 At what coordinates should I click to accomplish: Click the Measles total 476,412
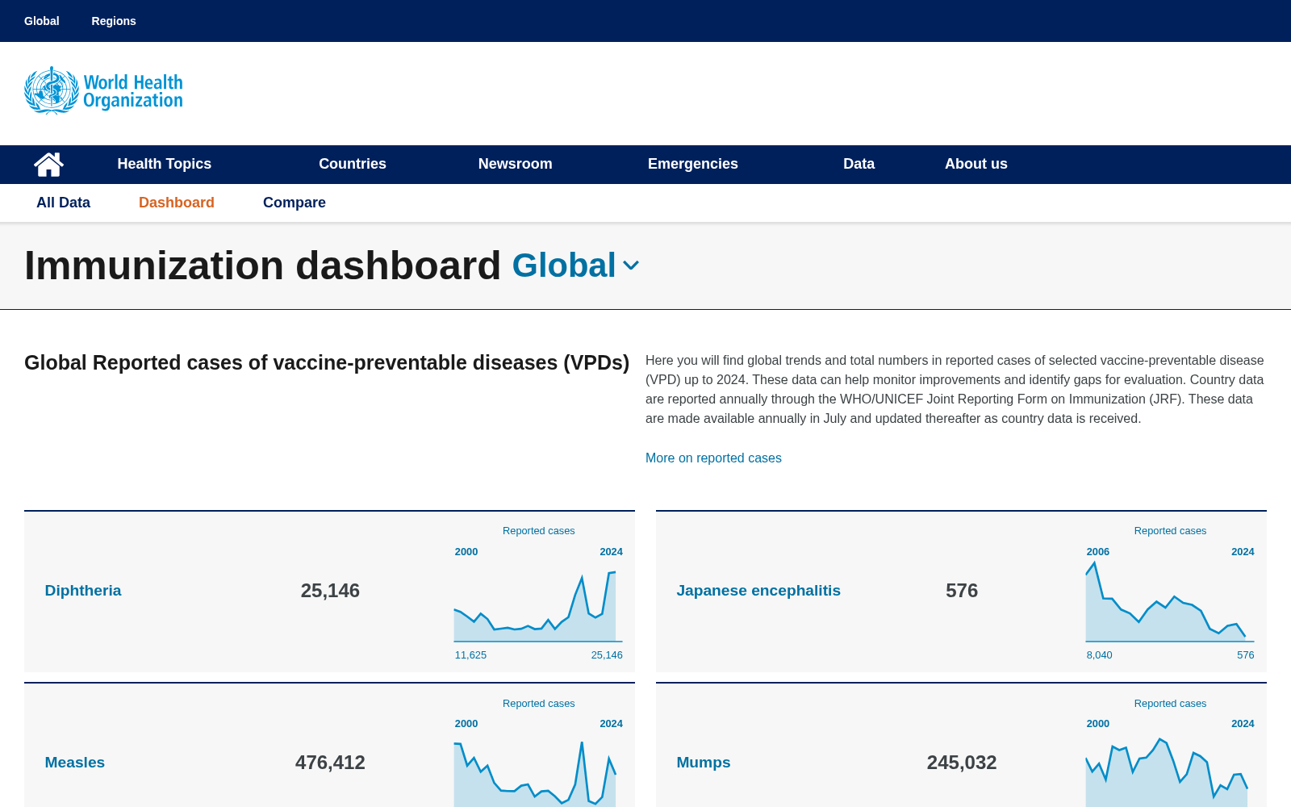coord(330,763)
